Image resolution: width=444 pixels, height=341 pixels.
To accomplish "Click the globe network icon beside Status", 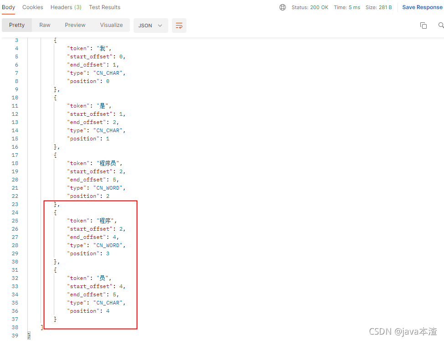I will click(282, 7).
